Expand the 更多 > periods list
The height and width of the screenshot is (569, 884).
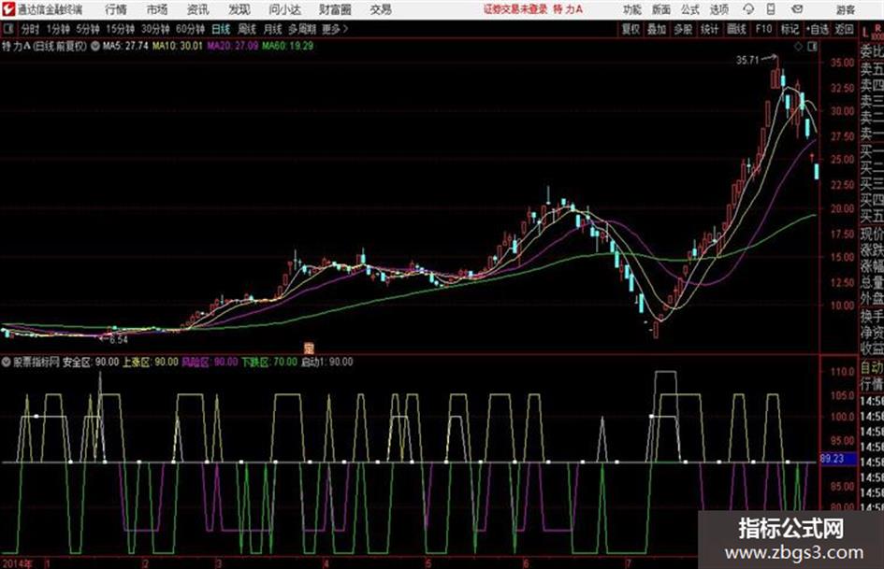pos(335,29)
